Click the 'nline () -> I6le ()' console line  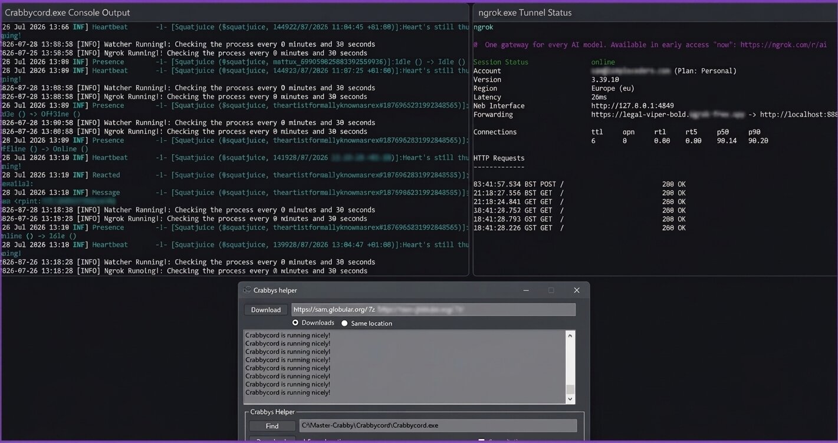[x=39, y=236]
